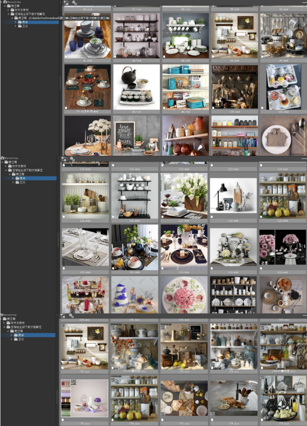This screenshot has width=307, height=426.
Task: Click the refresh view icon in top panel toolbar
Action: click(66, 2)
